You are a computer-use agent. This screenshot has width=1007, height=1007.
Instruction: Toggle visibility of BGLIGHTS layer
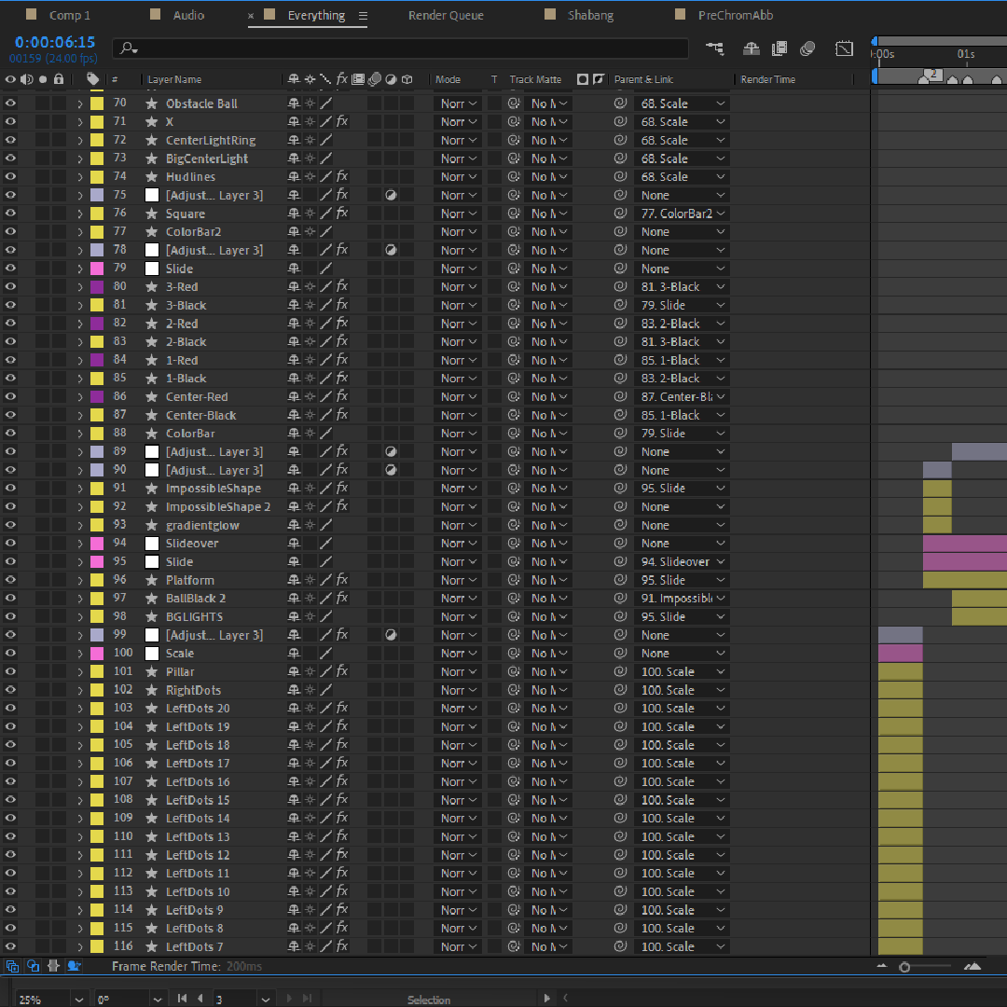pos(10,616)
